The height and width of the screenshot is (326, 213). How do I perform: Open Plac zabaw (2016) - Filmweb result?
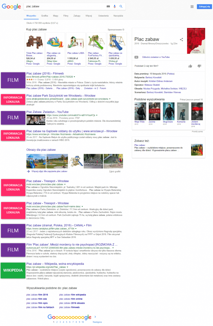coord(45,74)
